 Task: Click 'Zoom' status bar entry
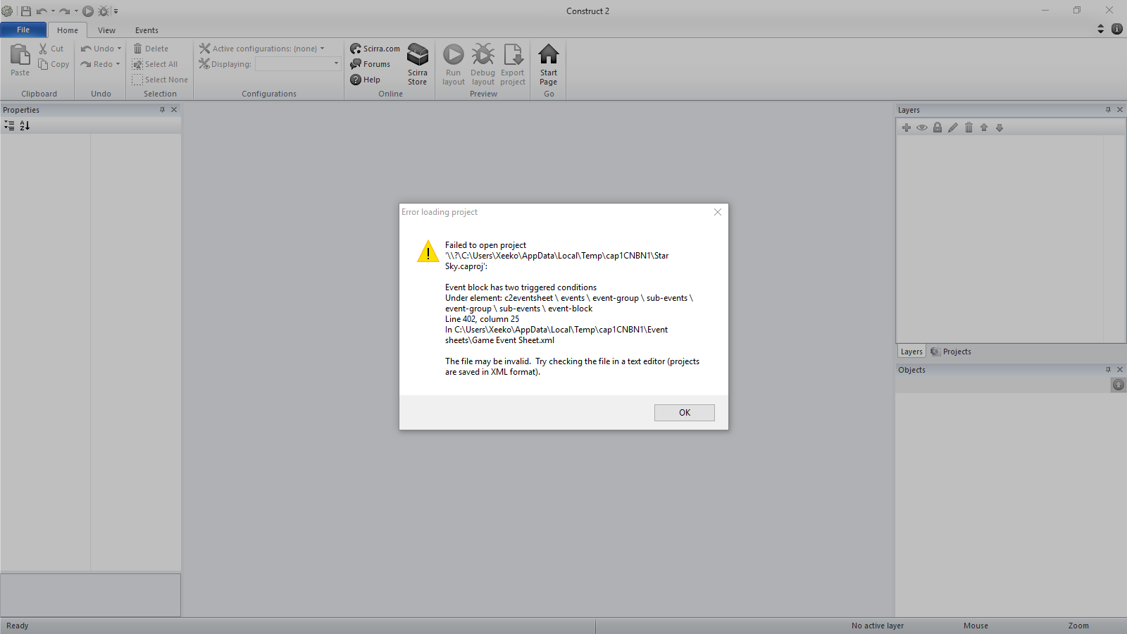(x=1078, y=626)
